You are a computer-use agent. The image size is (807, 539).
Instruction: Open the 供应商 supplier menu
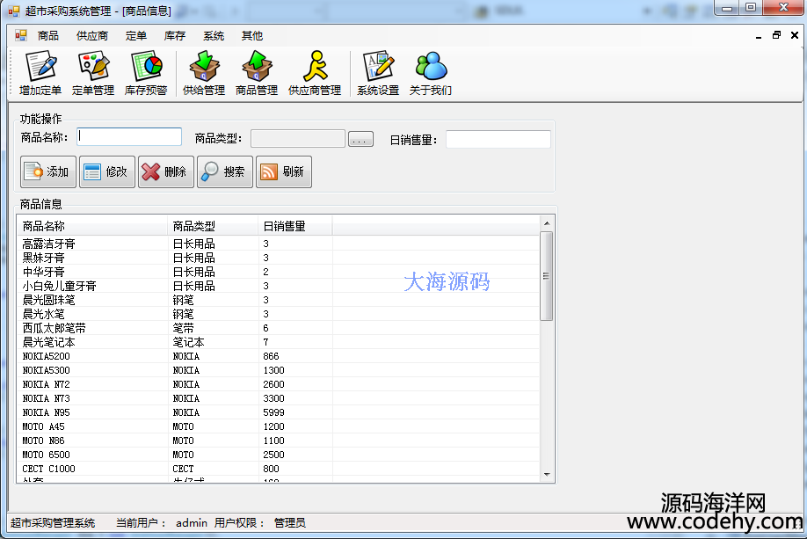point(92,36)
